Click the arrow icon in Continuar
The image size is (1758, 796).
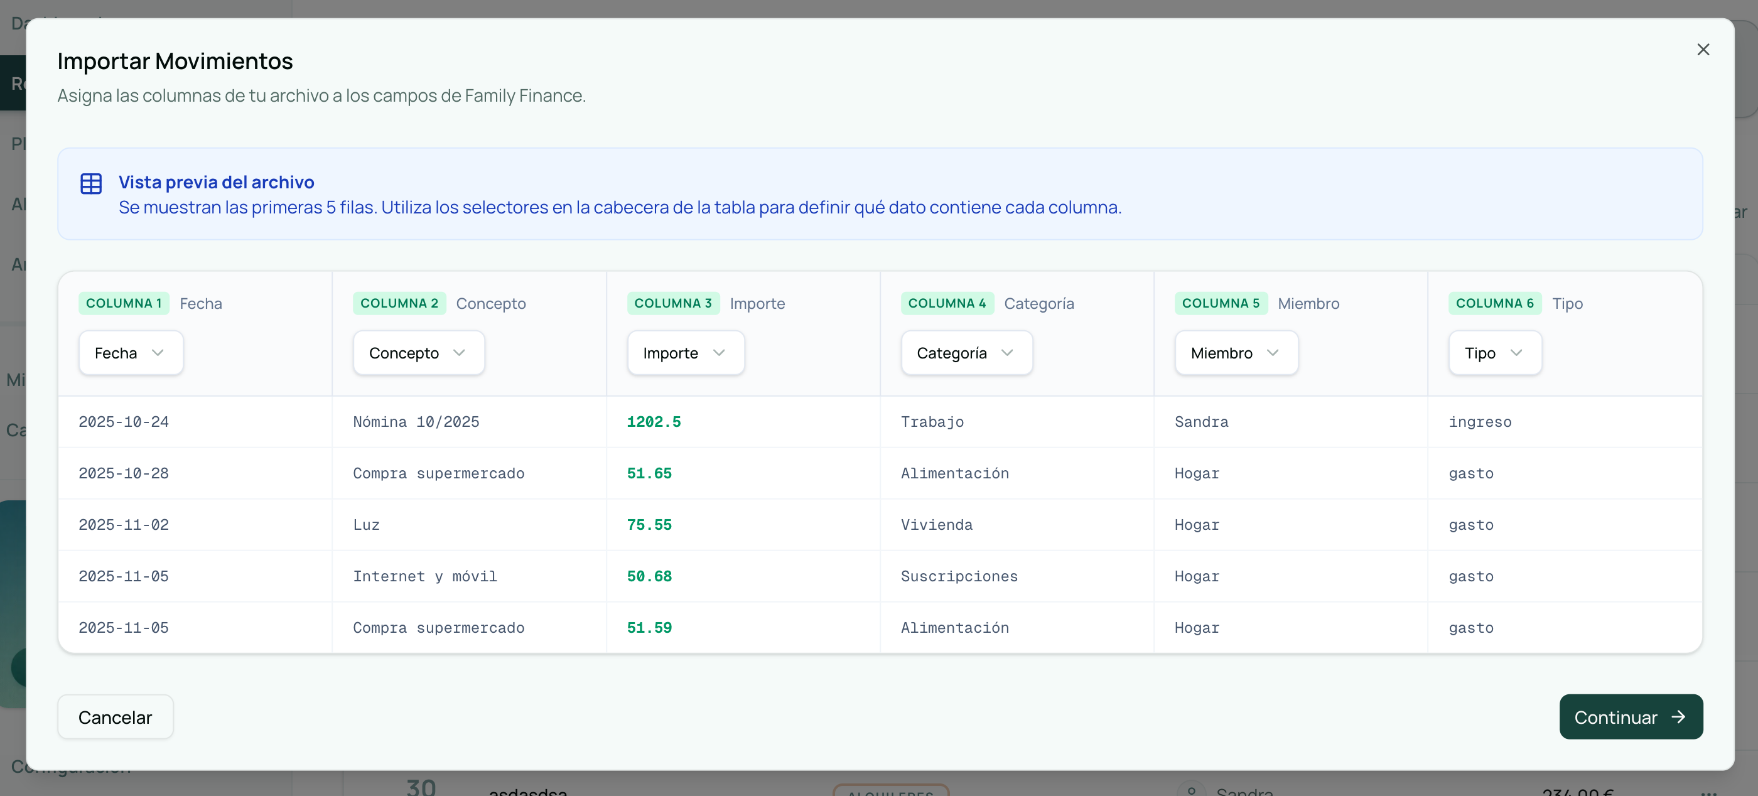point(1678,716)
